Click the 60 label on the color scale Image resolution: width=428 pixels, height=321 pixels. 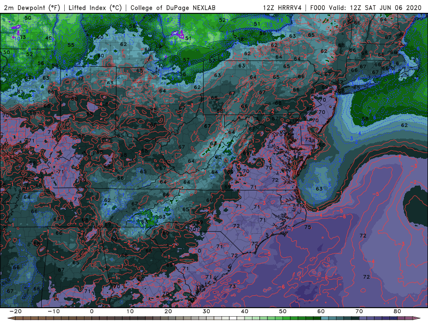click(x=321, y=311)
